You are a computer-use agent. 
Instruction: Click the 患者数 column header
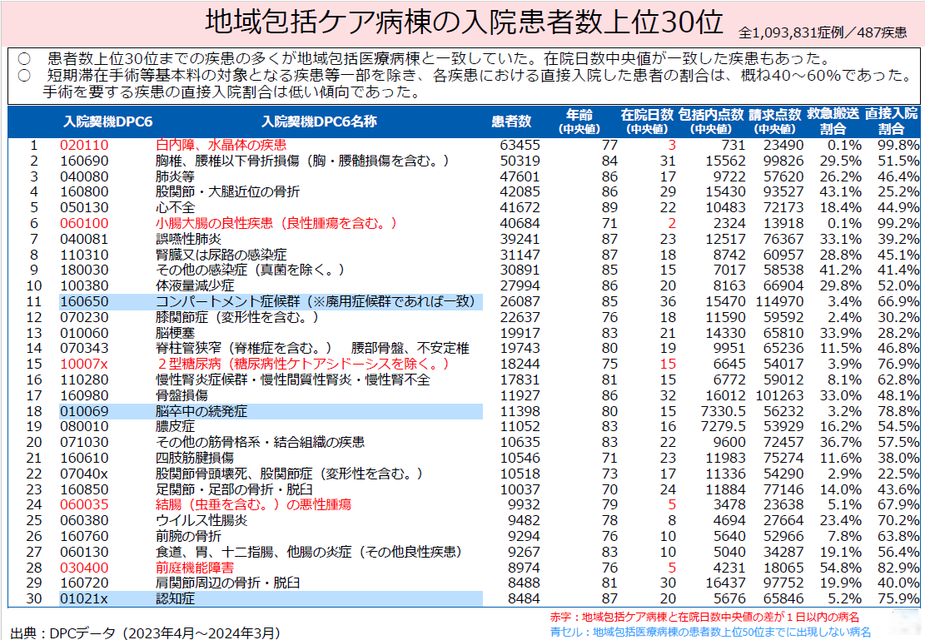pos(511,122)
